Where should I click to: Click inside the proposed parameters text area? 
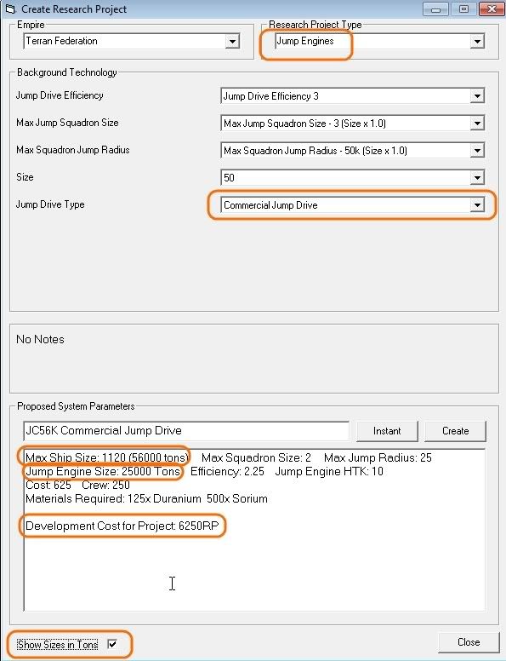click(254, 530)
